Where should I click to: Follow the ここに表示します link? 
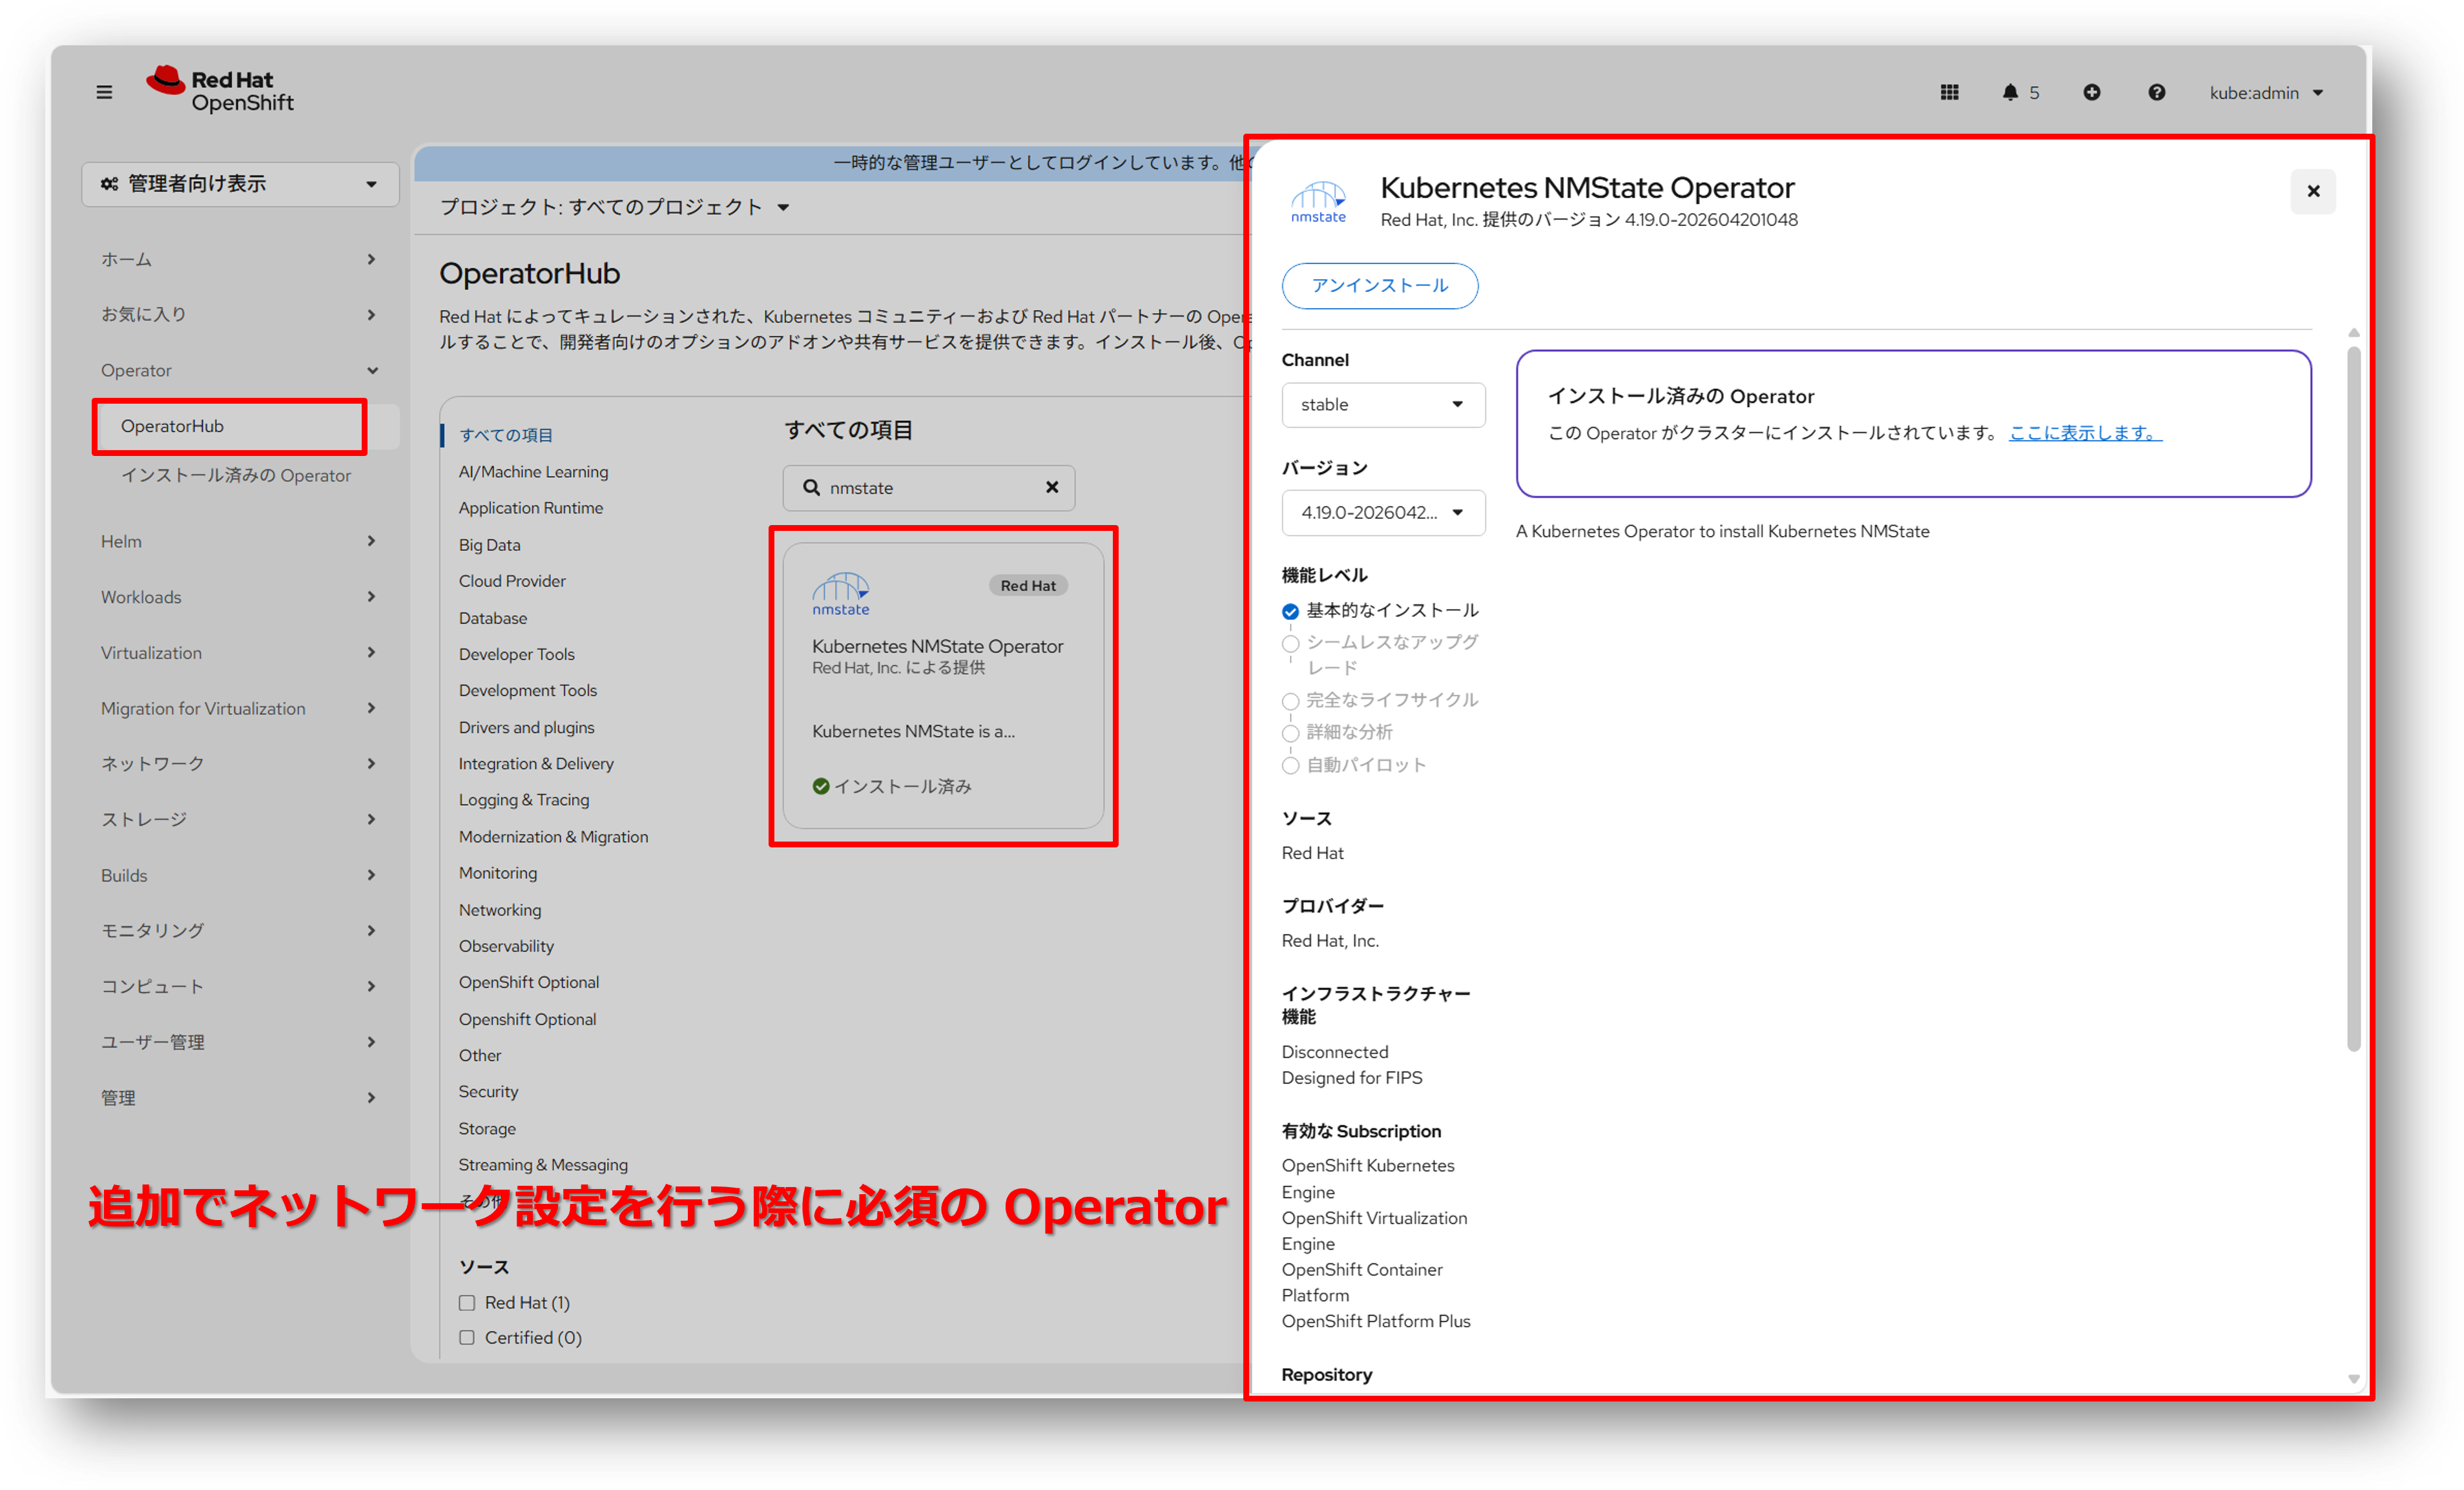coord(2085,432)
